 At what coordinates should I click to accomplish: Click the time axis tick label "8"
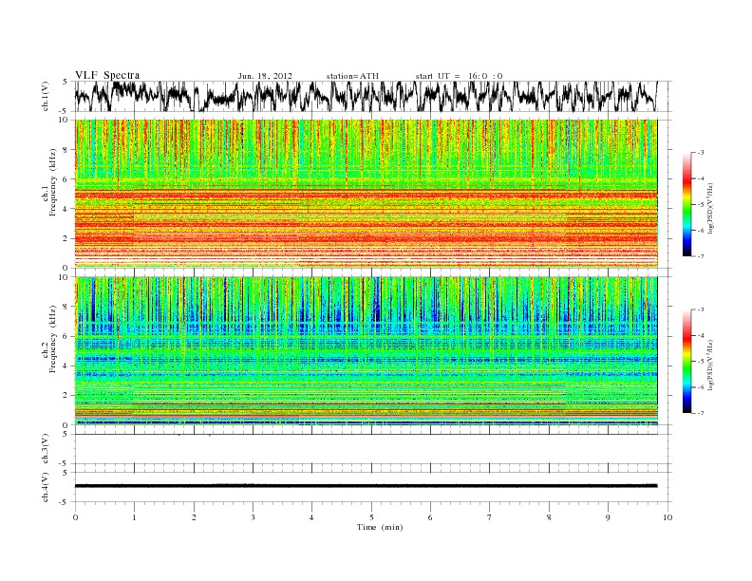549,517
